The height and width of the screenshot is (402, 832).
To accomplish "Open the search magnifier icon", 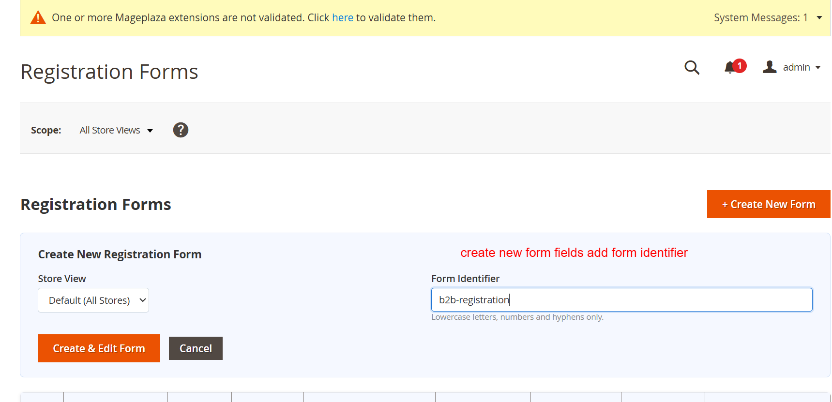I will [692, 67].
